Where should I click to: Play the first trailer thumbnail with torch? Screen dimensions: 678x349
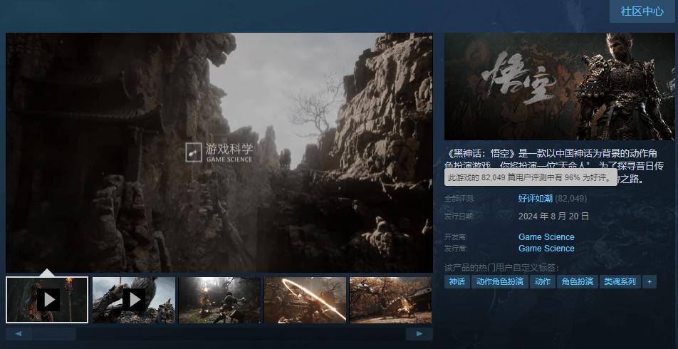[x=47, y=300]
